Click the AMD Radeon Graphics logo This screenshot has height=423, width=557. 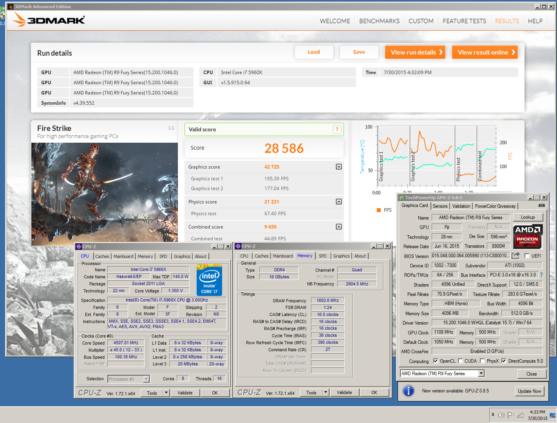point(528,236)
